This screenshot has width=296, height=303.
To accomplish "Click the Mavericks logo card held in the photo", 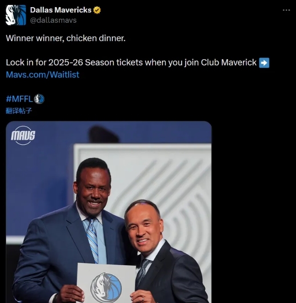I will point(106,283).
